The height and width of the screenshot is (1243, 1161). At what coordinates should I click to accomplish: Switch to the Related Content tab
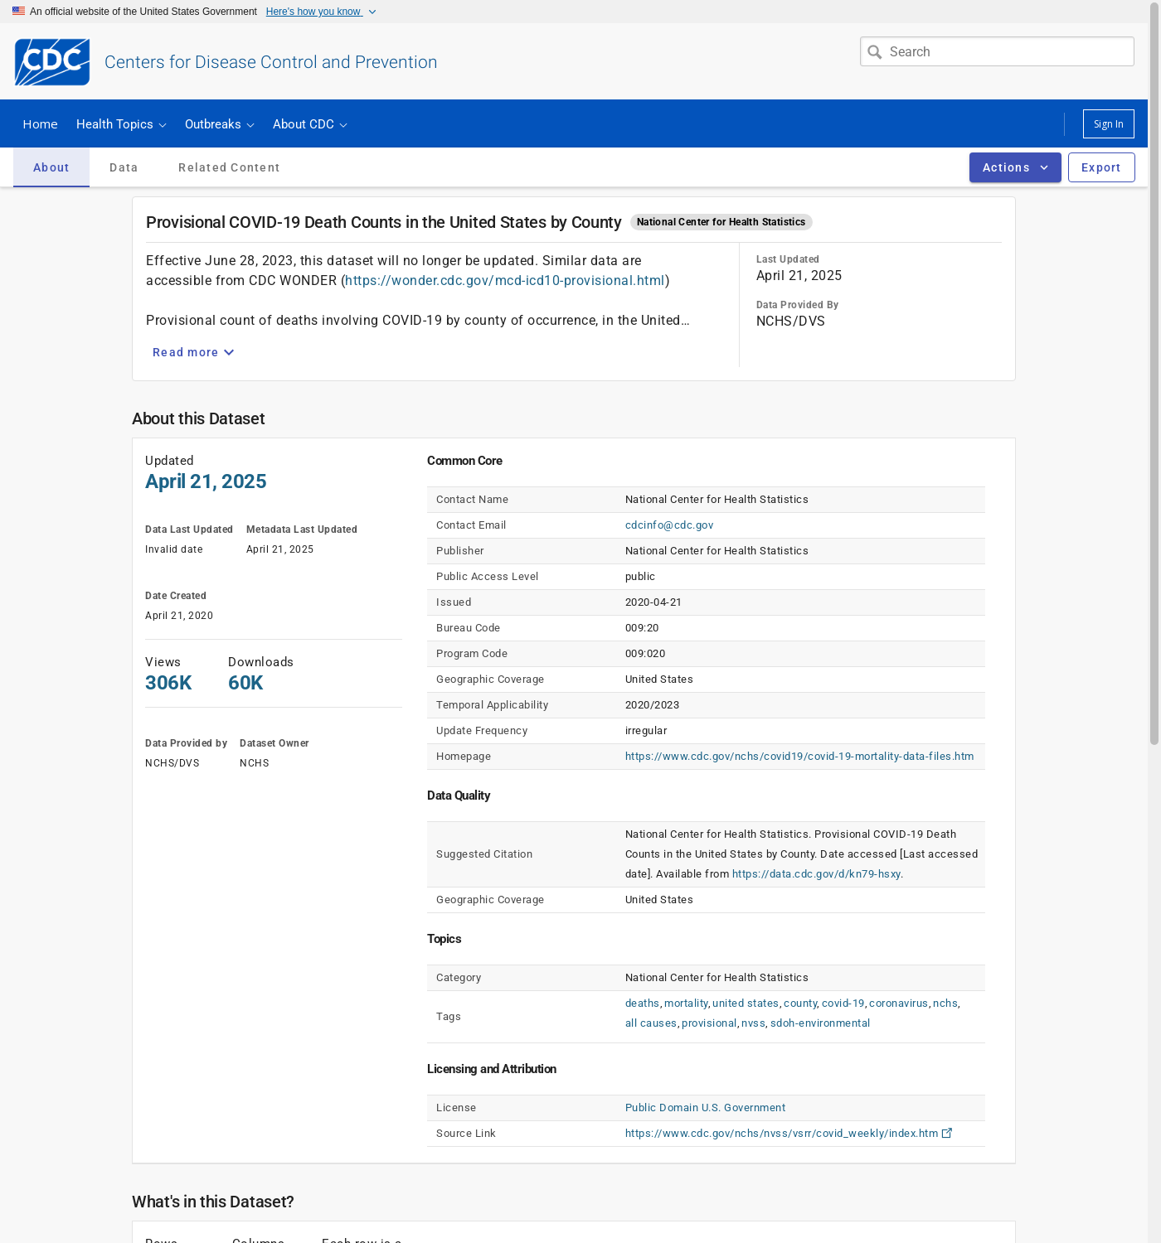(x=229, y=167)
